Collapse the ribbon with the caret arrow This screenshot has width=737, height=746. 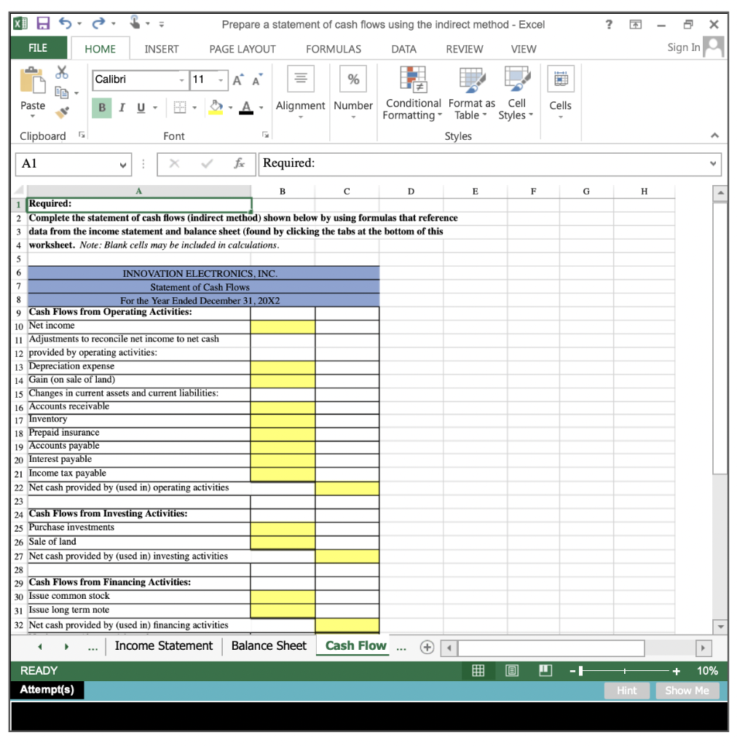coord(714,136)
